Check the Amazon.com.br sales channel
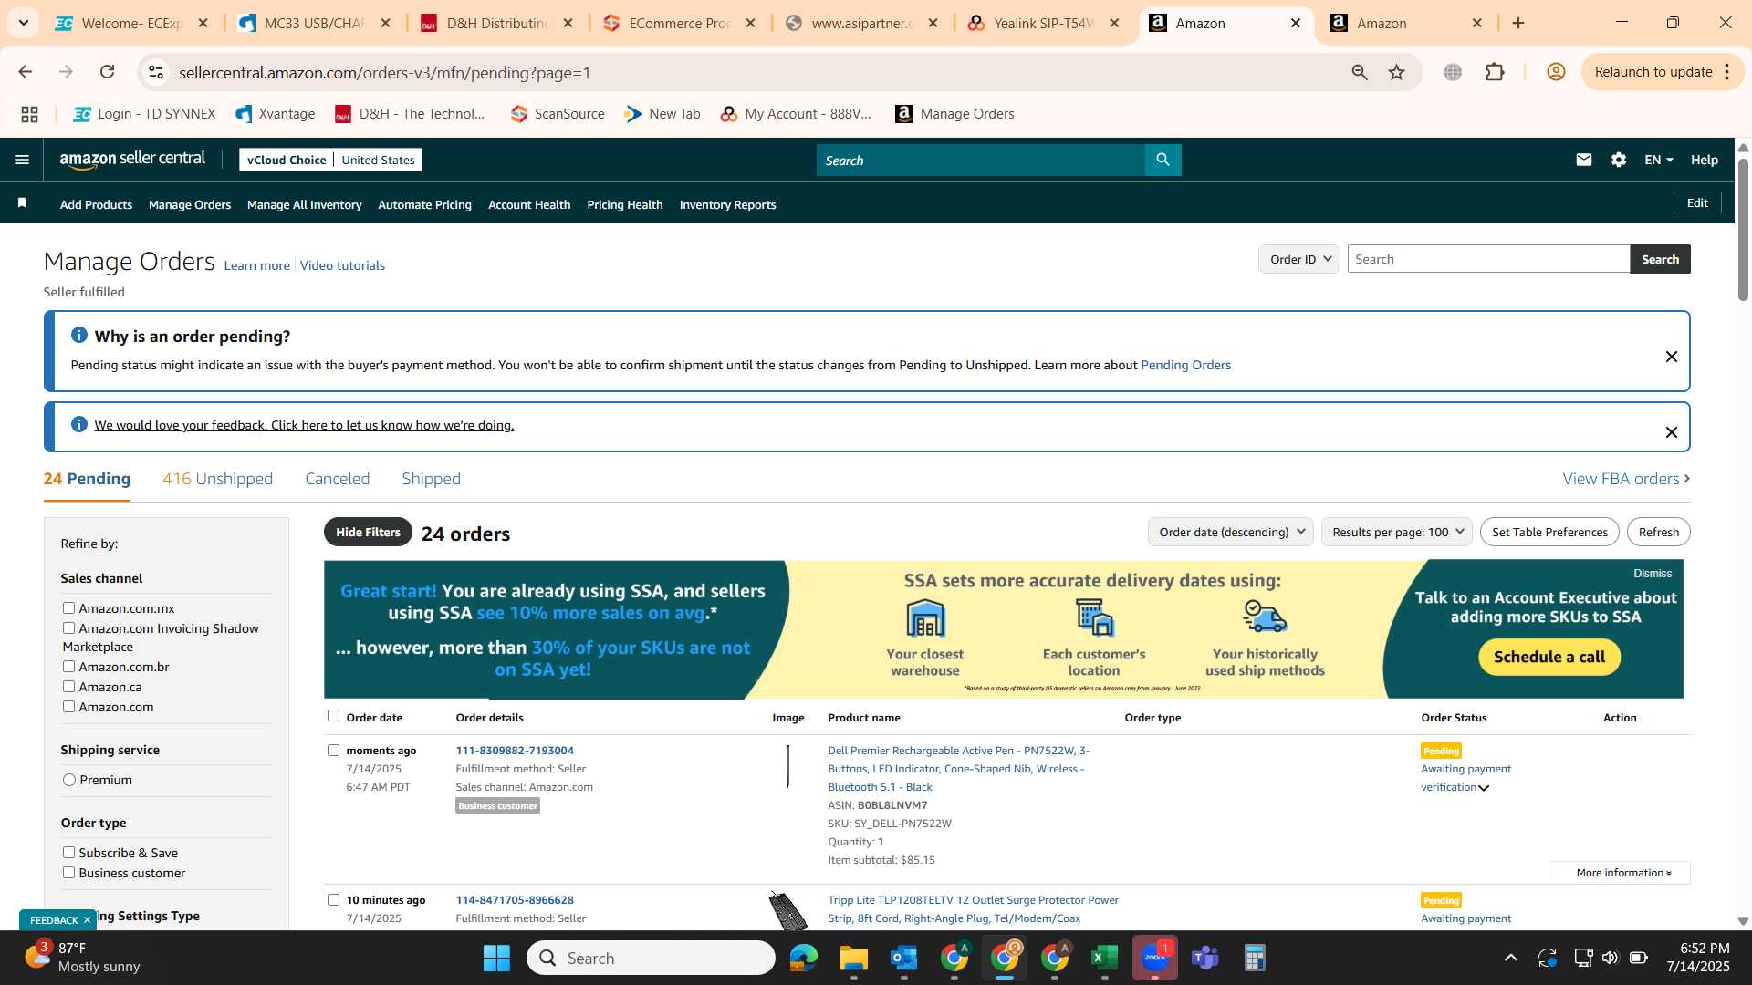The image size is (1752, 985). point(68,667)
